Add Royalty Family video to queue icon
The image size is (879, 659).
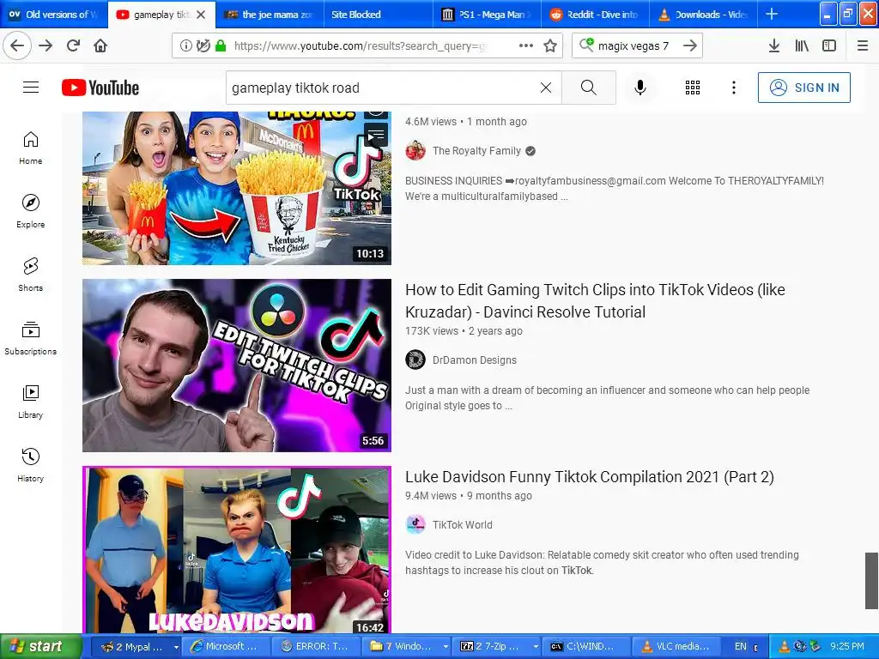pyautogui.click(x=376, y=135)
